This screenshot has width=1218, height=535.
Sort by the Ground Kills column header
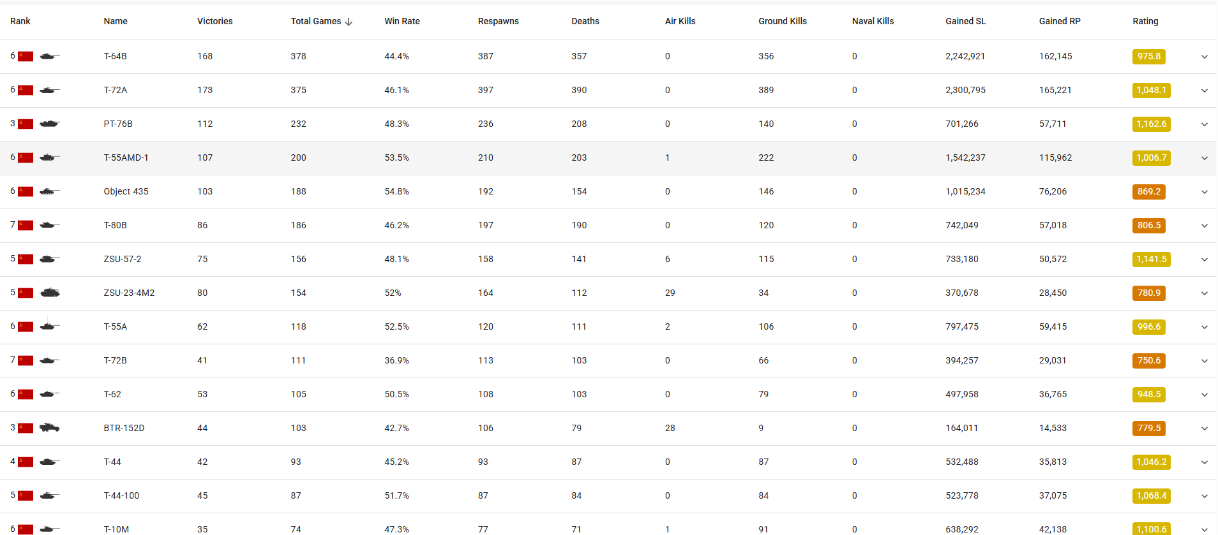pos(783,21)
